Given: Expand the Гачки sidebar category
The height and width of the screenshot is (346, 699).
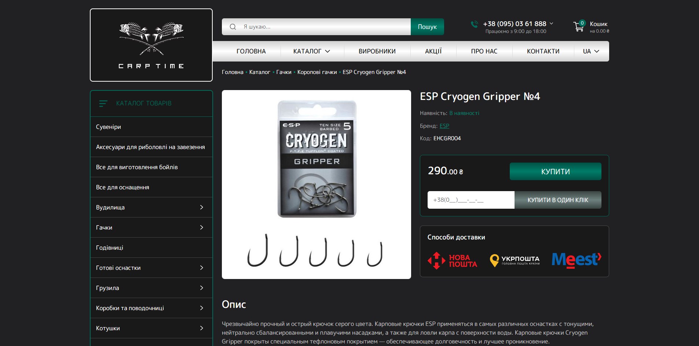Looking at the screenshot, I should coord(201,227).
